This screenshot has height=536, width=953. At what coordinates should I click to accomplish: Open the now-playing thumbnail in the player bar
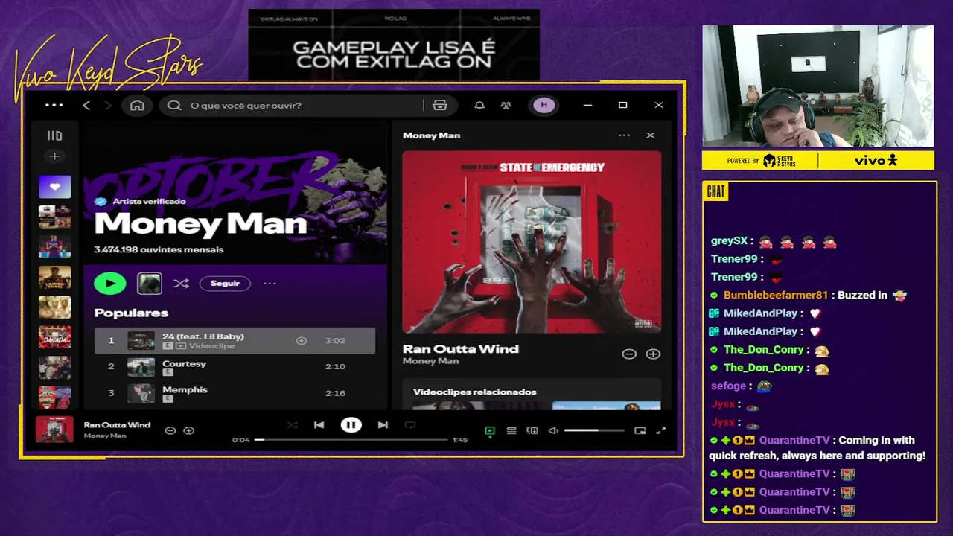click(54, 430)
